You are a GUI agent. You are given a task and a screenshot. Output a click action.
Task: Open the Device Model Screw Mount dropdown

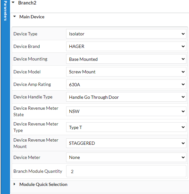pyautogui.click(x=126, y=72)
